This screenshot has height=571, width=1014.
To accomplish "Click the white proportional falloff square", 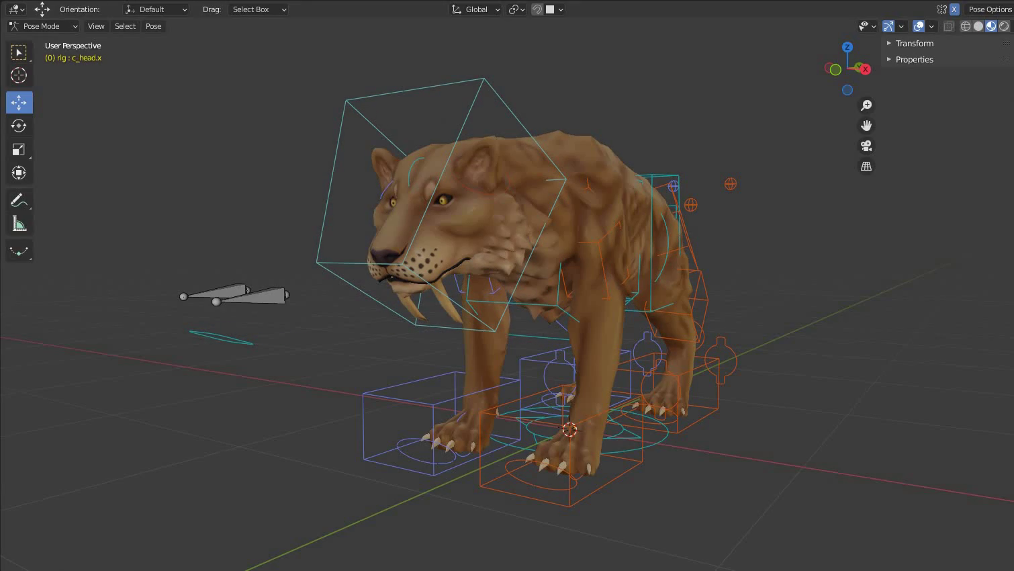I will click(550, 9).
